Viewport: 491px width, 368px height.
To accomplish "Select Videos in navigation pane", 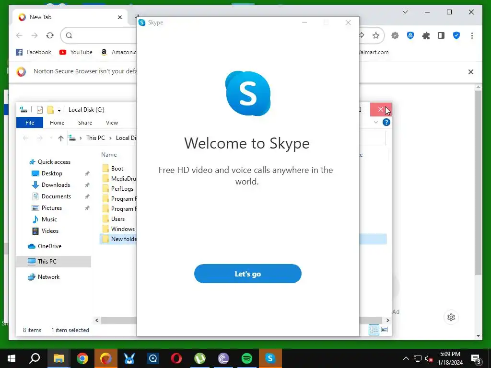I will (50, 231).
